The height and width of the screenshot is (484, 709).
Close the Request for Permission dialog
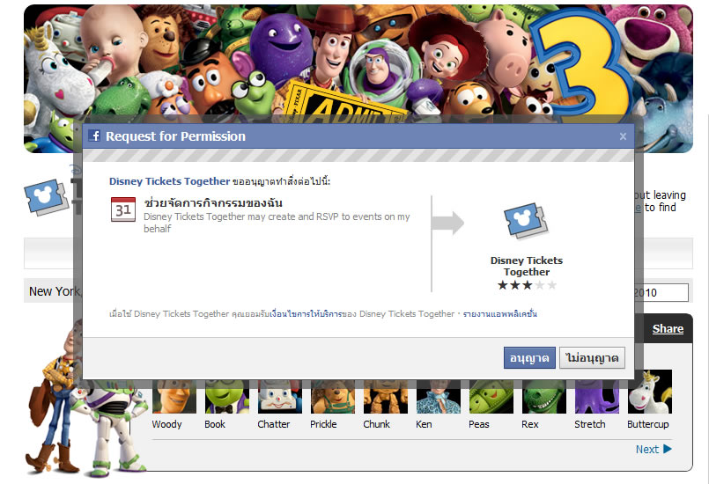tap(623, 136)
